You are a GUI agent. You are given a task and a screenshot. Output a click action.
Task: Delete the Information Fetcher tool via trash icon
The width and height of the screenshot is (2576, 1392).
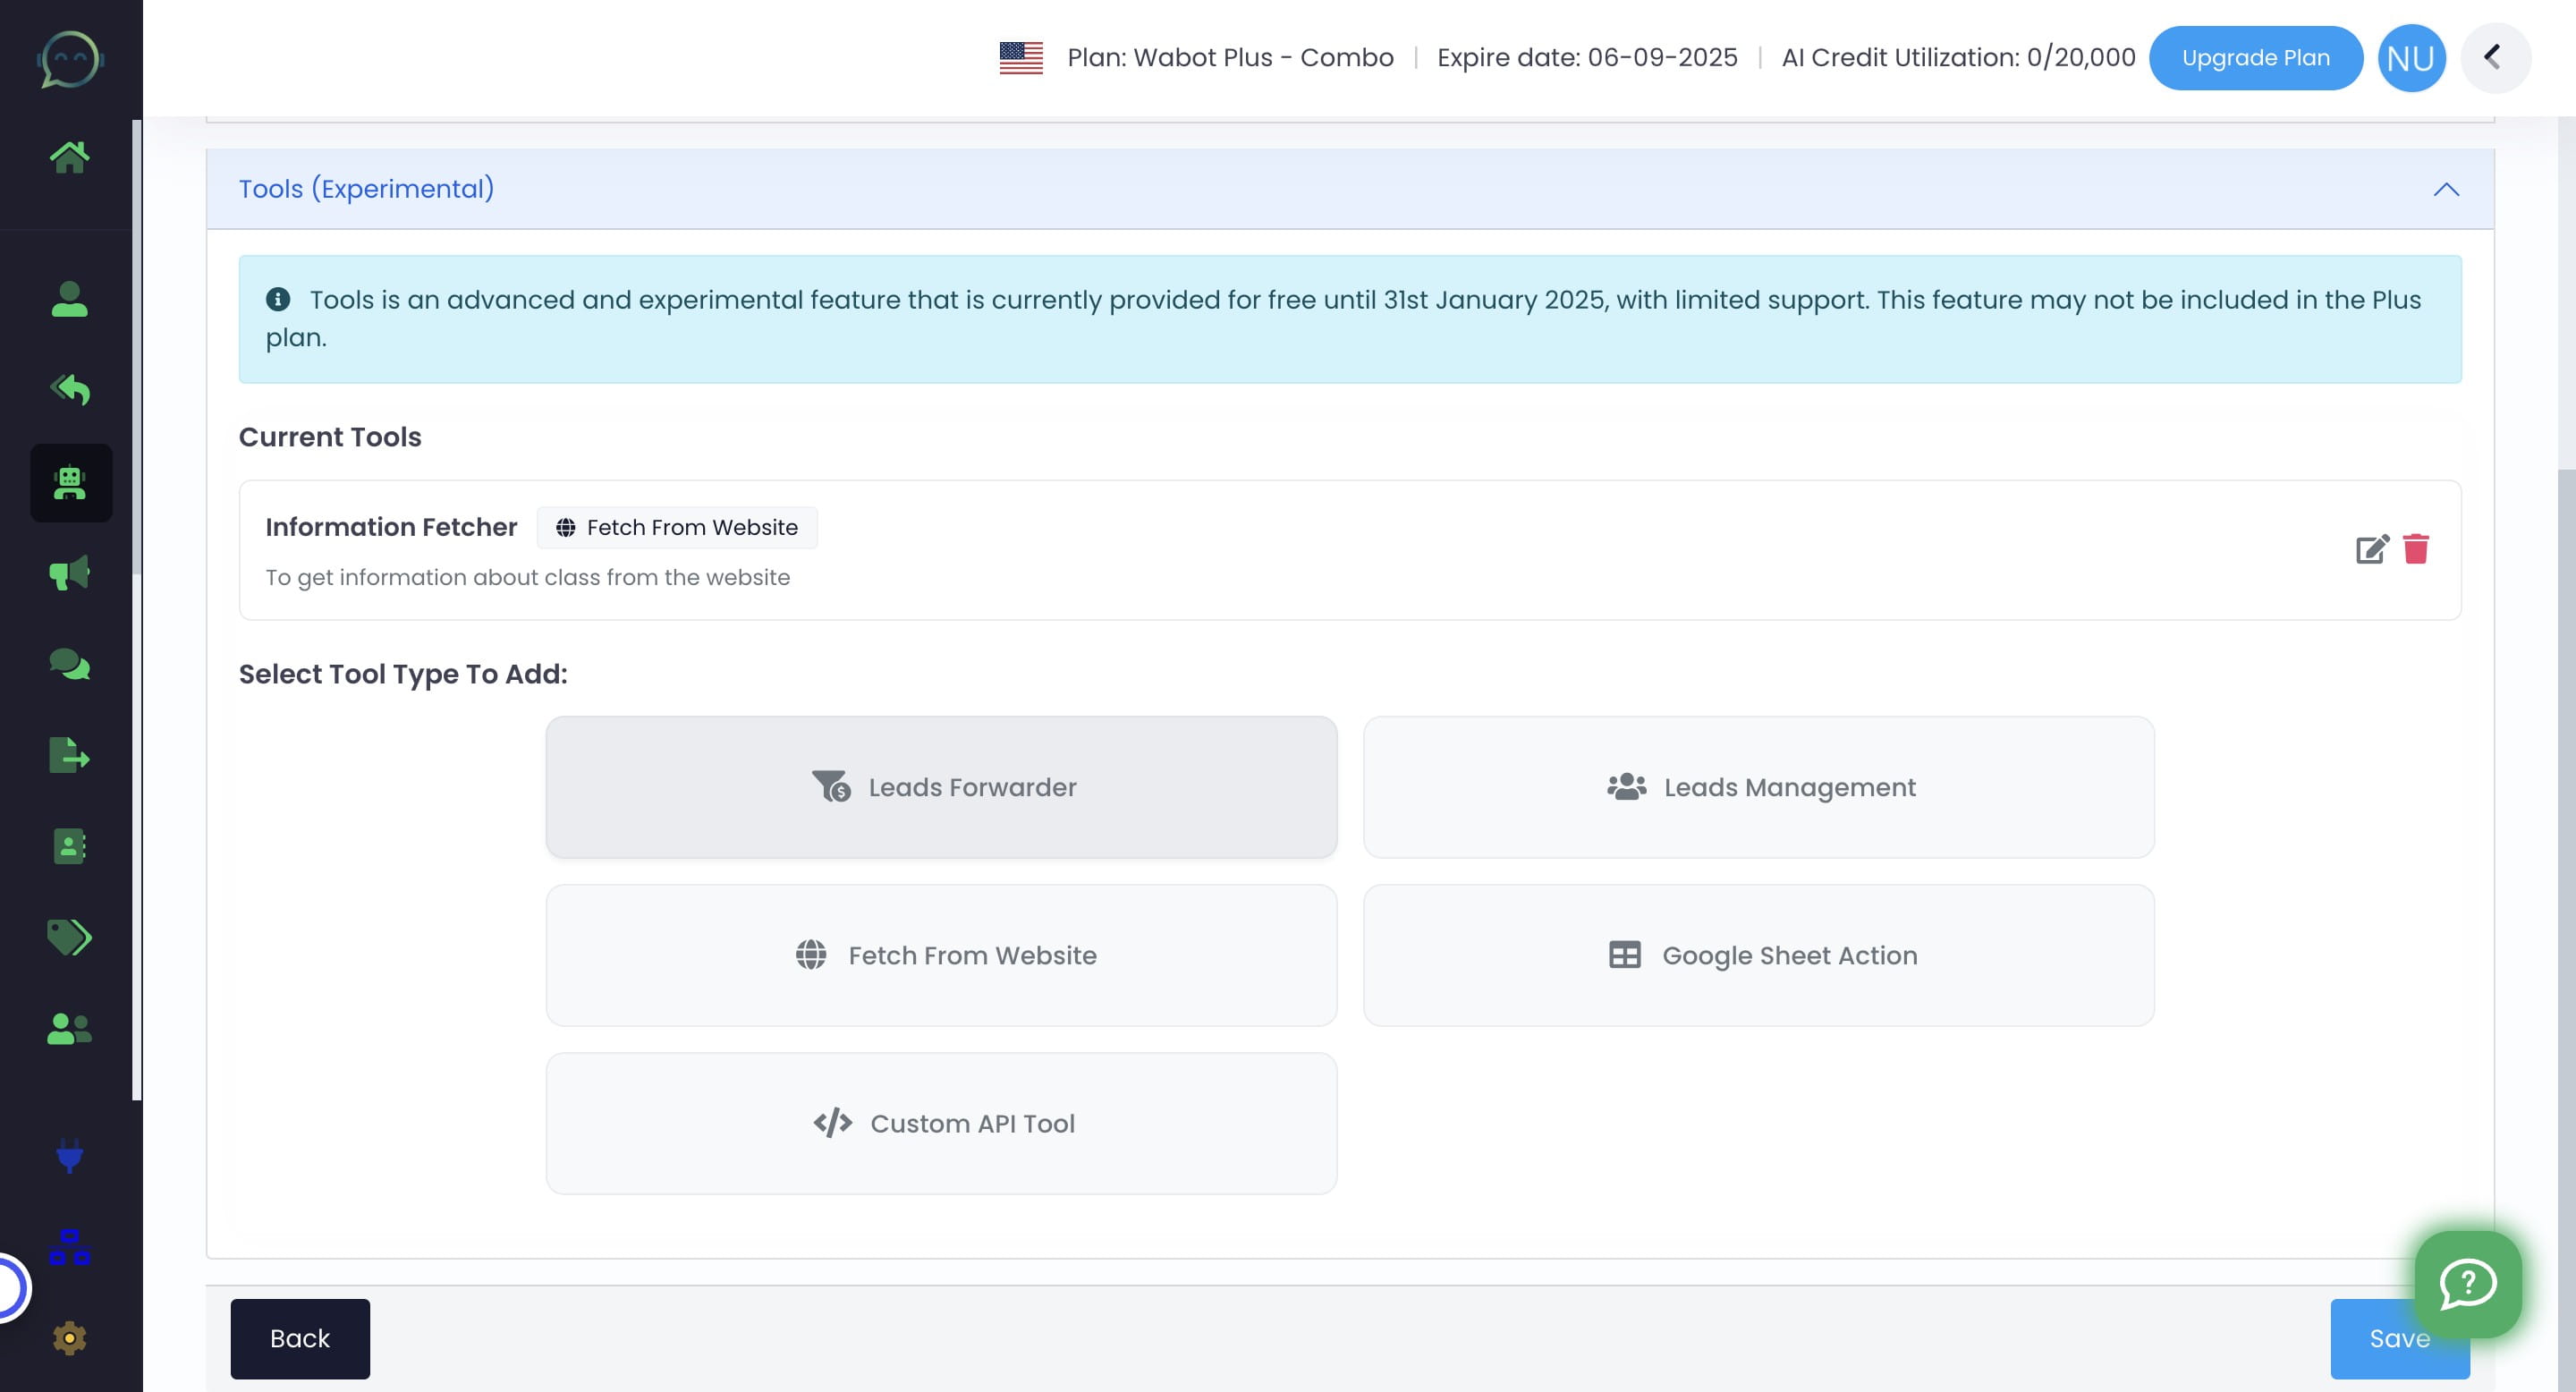[x=2418, y=550]
